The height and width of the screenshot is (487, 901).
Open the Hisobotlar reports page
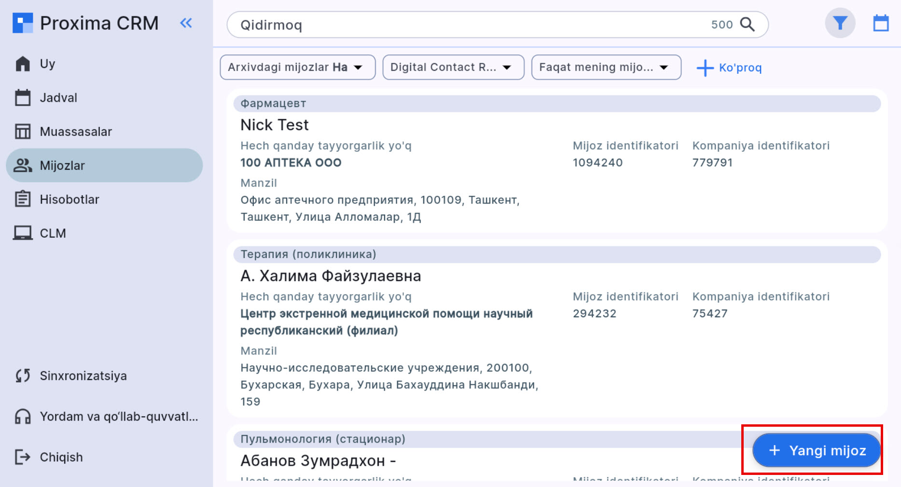click(69, 199)
